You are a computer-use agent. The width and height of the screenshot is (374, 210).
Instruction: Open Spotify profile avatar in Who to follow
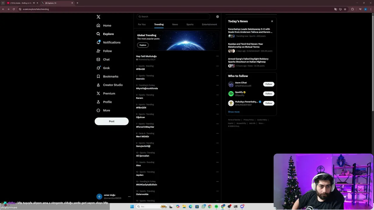point(231,94)
